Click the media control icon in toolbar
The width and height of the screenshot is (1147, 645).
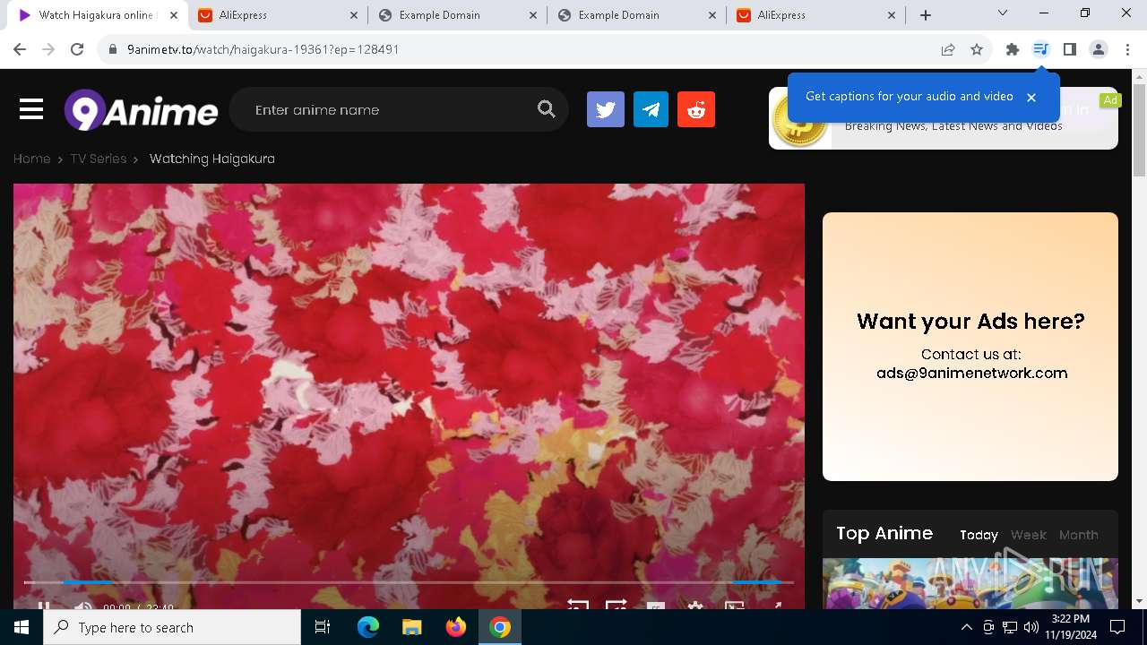[x=1040, y=49]
